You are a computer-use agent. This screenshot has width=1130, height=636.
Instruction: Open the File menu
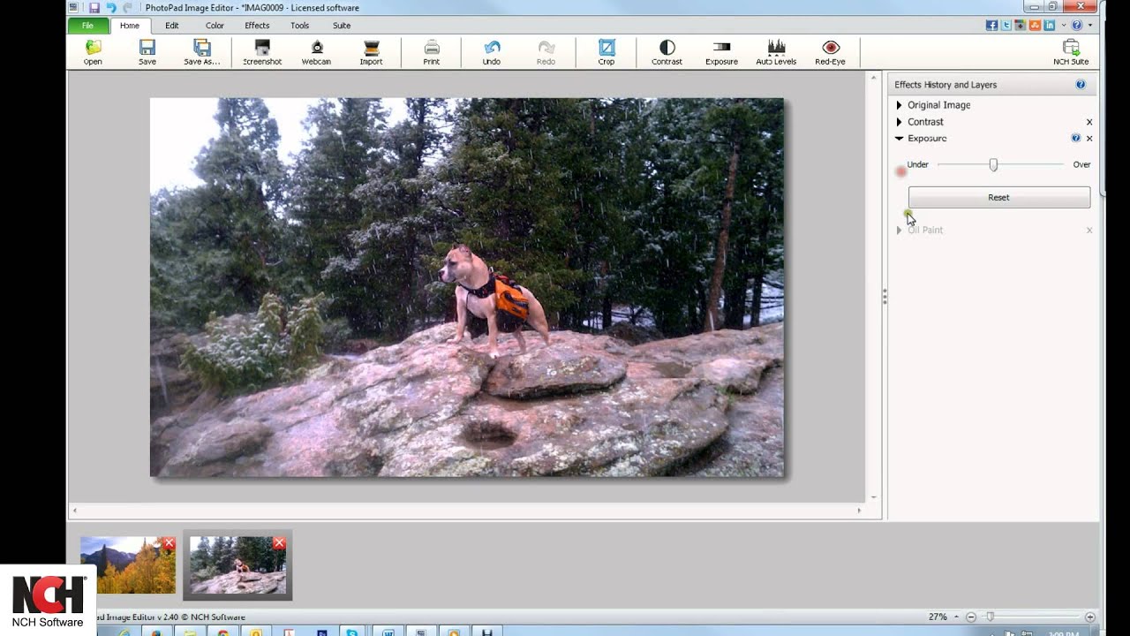[87, 26]
